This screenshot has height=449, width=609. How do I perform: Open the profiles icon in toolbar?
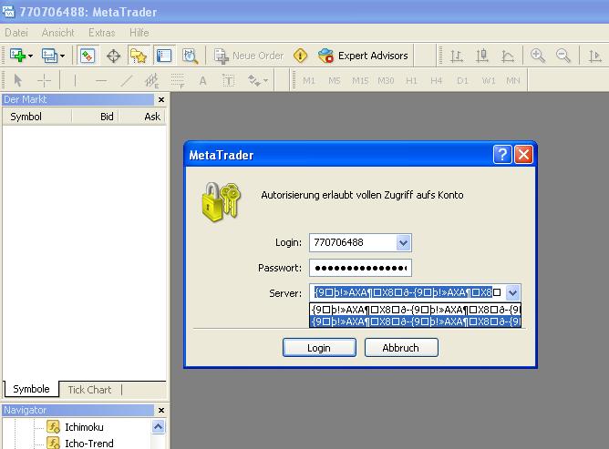[x=49, y=56]
